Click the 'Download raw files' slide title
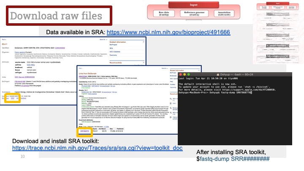This screenshot has width=304, height=171. point(56,16)
